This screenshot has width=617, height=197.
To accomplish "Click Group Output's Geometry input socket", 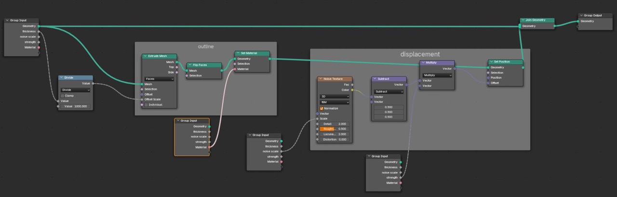I will coord(578,21).
